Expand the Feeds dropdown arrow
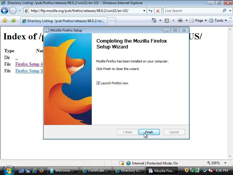The height and width of the screenshot is (175, 233). click(173, 20)
